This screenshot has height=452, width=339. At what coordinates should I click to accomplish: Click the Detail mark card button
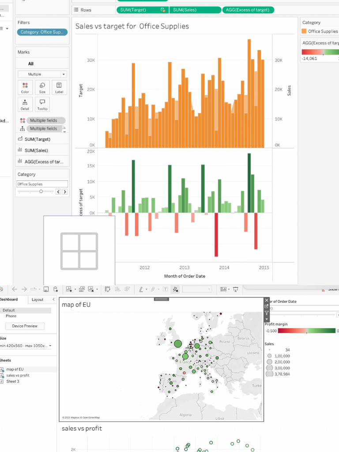coord(25,104)
